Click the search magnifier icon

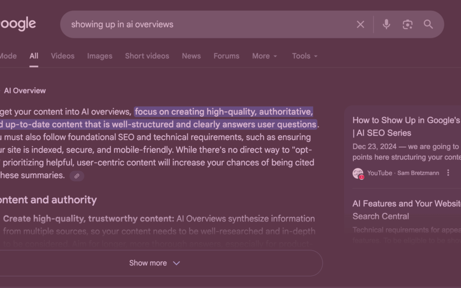click(x=428, y=24)
